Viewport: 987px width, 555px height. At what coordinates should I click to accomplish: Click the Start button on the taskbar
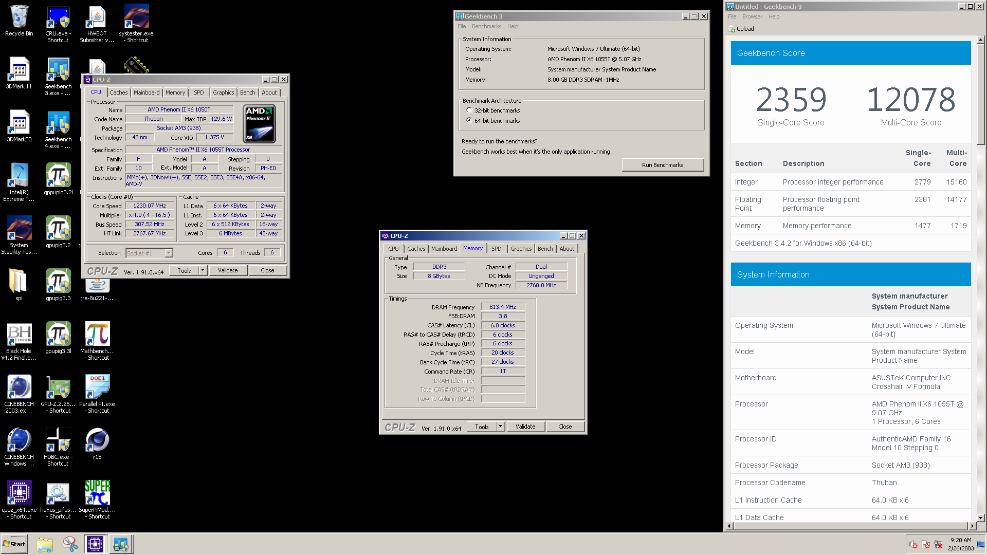pyautogui.click(x=14, y=544)
